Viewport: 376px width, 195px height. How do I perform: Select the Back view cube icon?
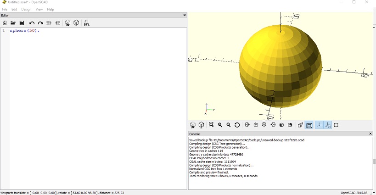point(290,125)
